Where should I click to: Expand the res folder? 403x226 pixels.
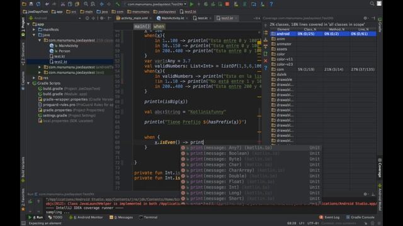pos(34,78)
